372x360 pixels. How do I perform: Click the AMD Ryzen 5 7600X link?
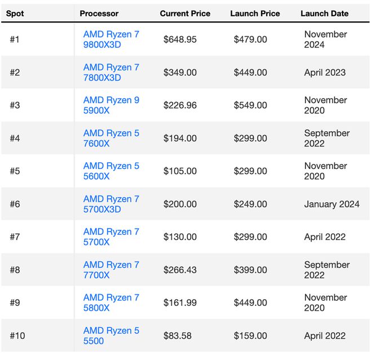111,138
